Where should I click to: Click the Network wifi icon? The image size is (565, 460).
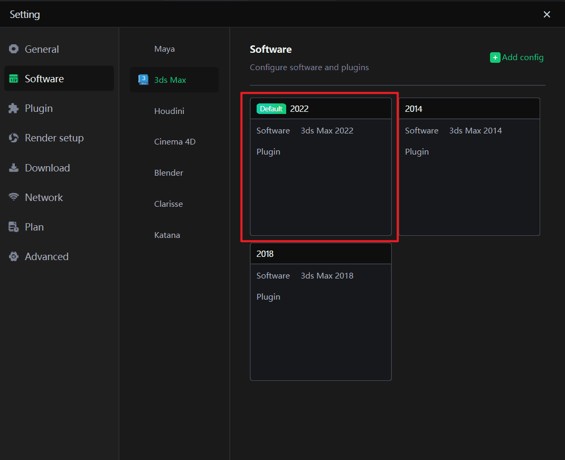click(x=14, y=197)
